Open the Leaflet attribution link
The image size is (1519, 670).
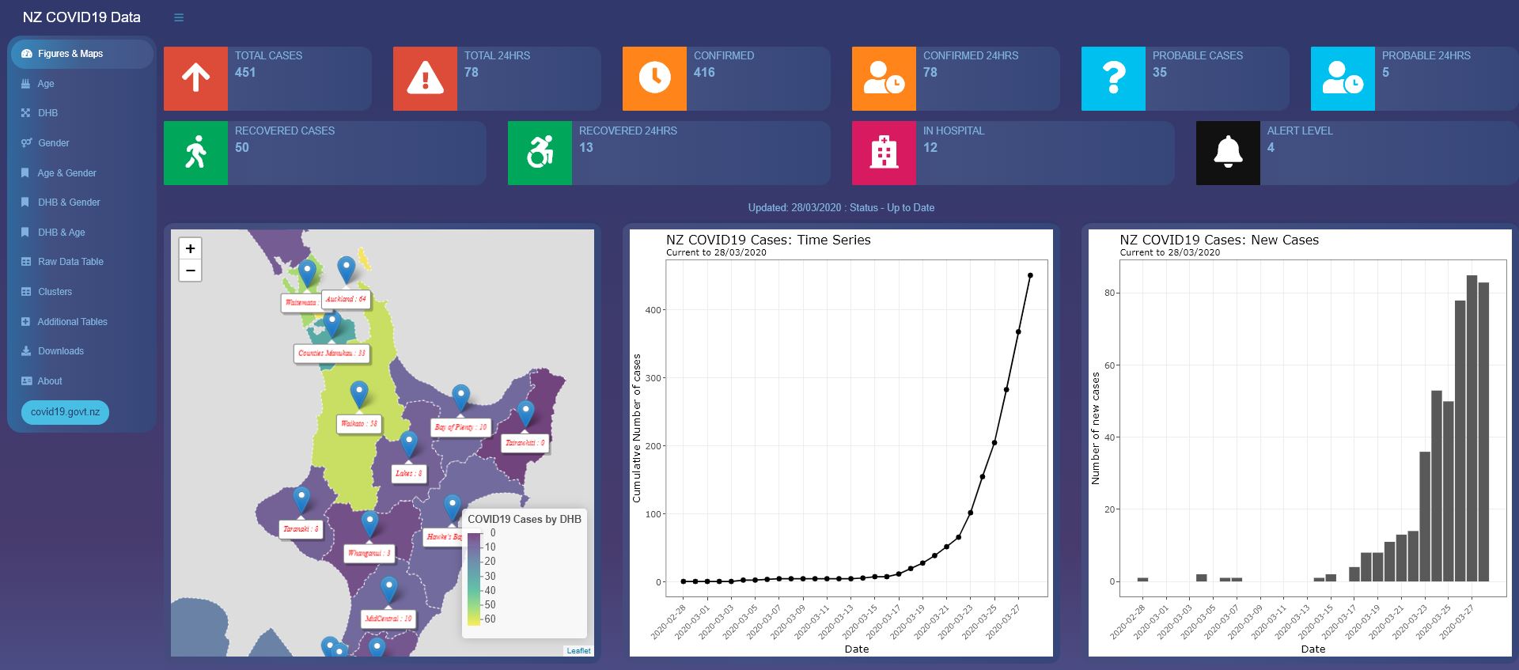click(x=578, y=650)
